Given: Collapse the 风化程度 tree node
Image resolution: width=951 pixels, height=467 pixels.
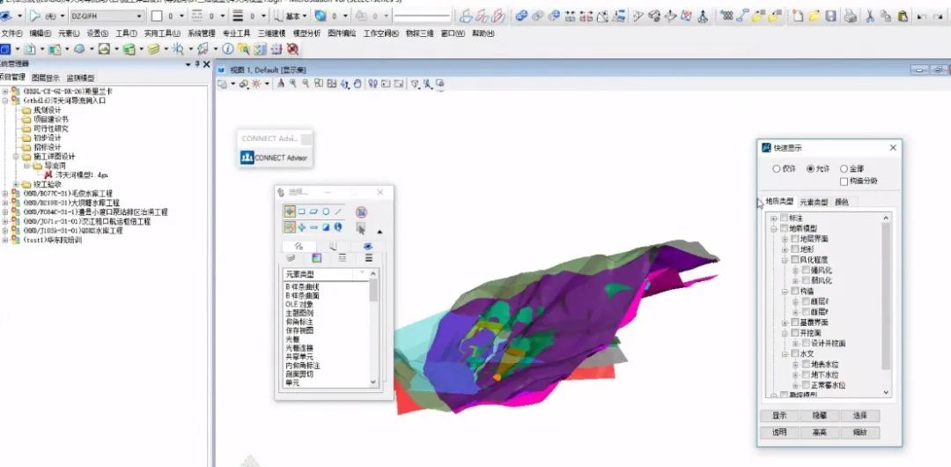Looking at the screenshot, I should click(784, 260).
